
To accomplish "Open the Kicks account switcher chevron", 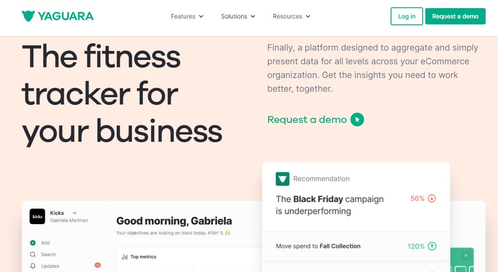I will coord(74,213).
